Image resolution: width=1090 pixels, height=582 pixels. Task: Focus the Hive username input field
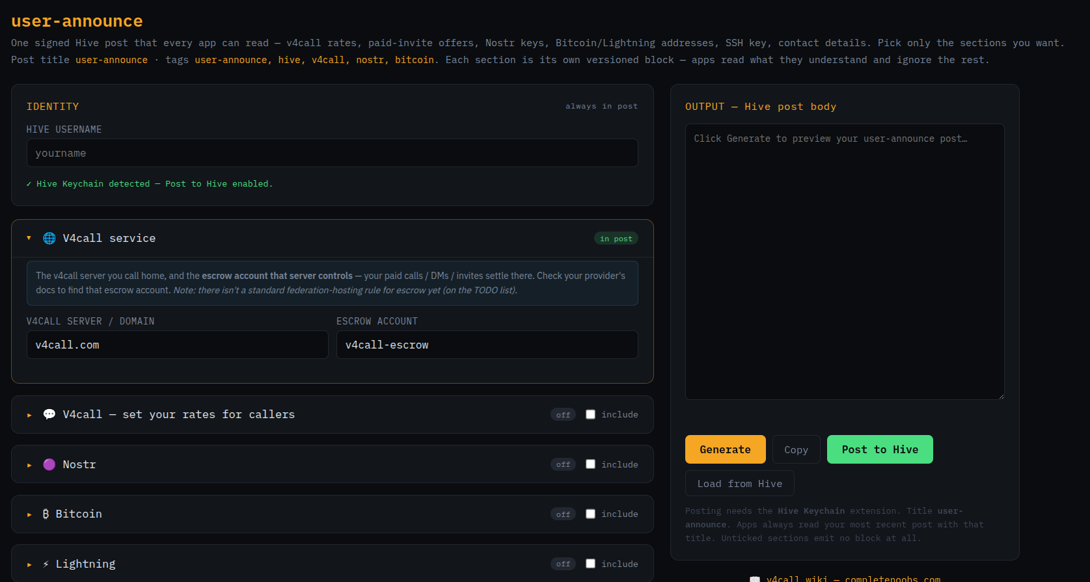pyautogui.click(x=332, y=153)
